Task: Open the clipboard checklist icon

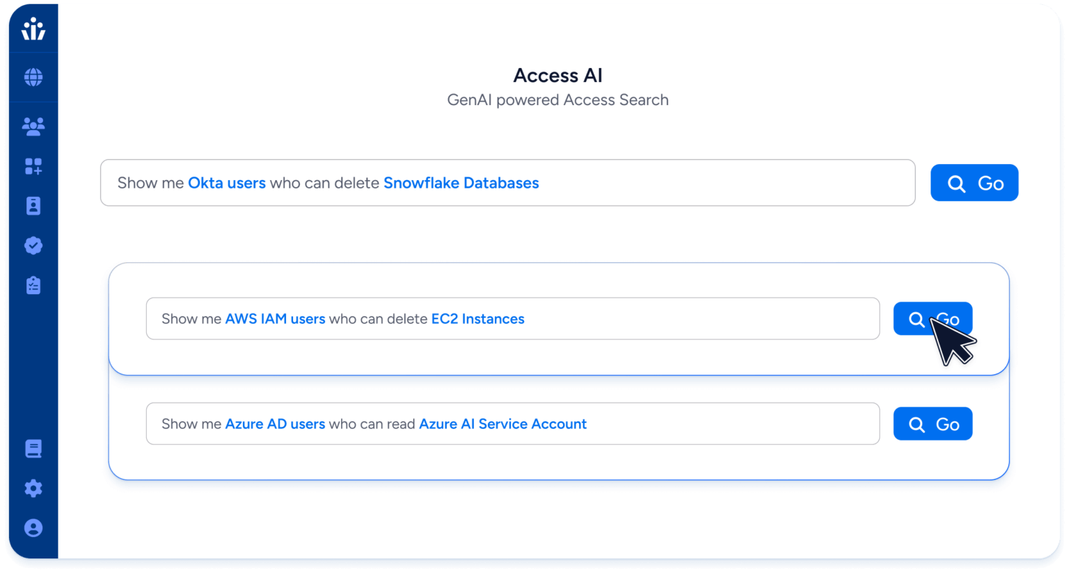Action: tap(33, 285)
